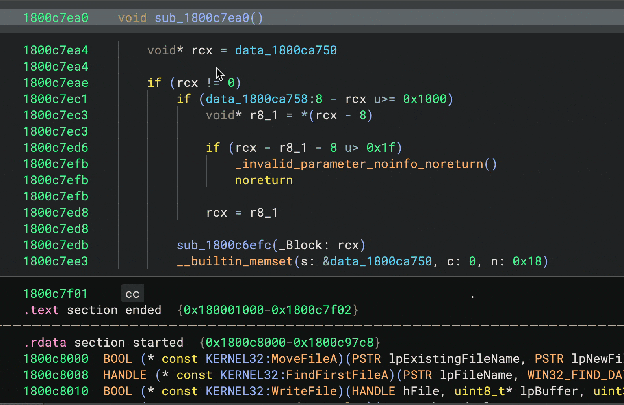
Task: Click the 'if' keyword at 1800c7eae
Action: point(154,83)
